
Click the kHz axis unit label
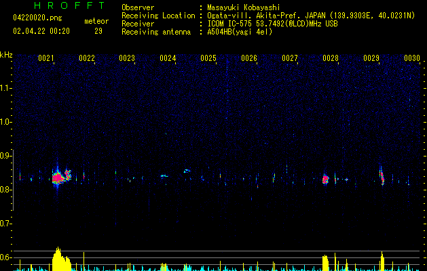[6, 55]
